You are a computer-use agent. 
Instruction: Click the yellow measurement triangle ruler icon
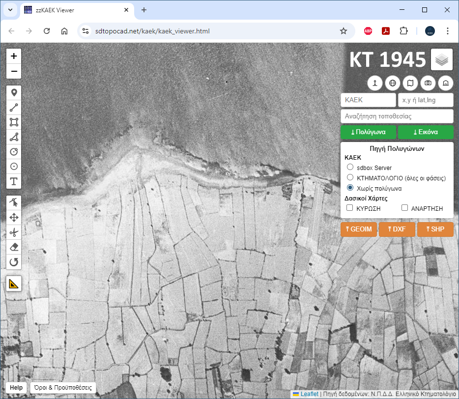pos(14,284)
